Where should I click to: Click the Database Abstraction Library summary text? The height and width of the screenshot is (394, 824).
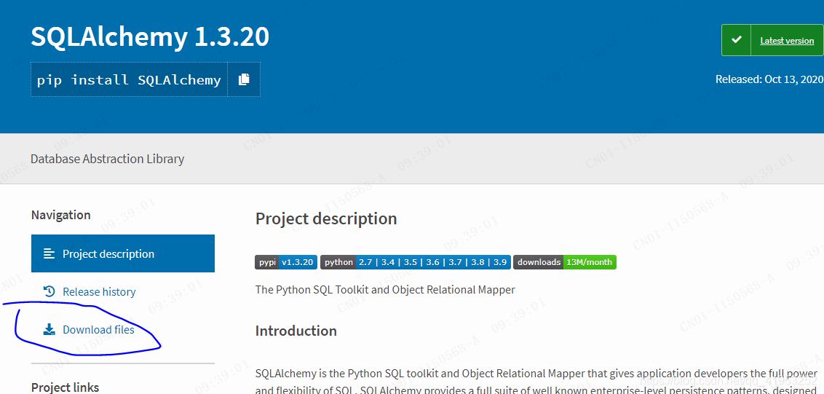point(107,159)
